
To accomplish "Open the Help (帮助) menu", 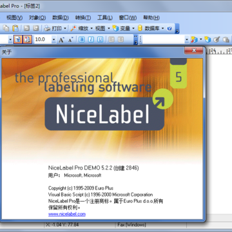I will [x=151, y=17].
